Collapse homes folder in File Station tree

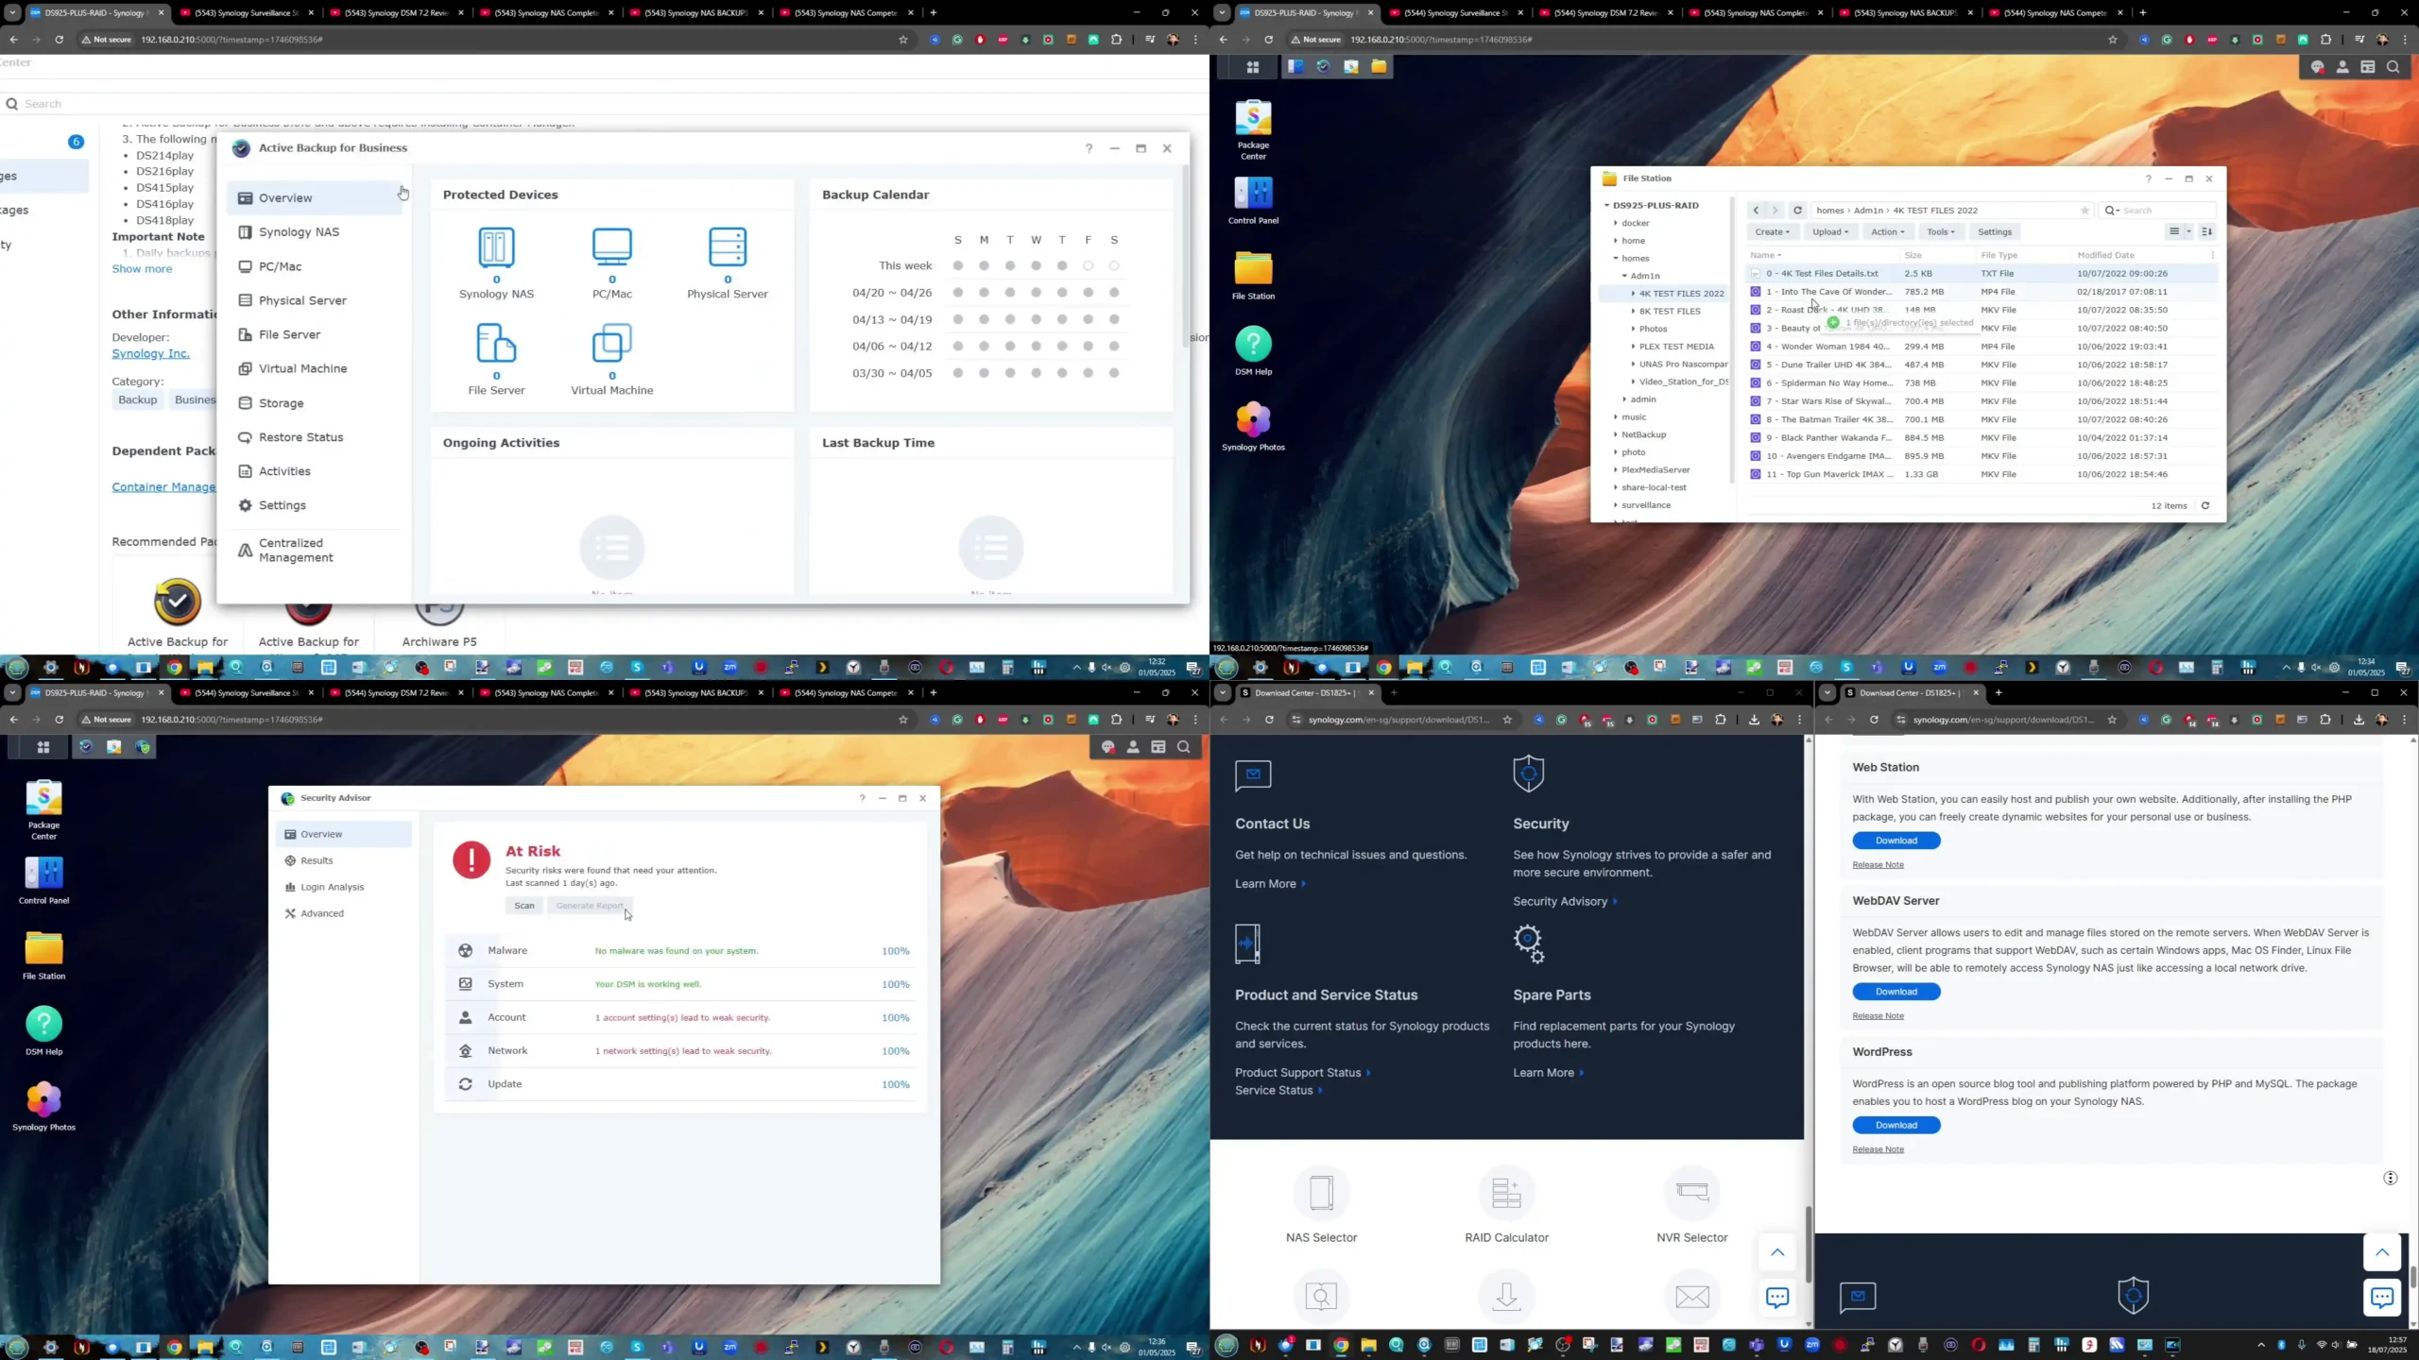(x=1616, y=259)
